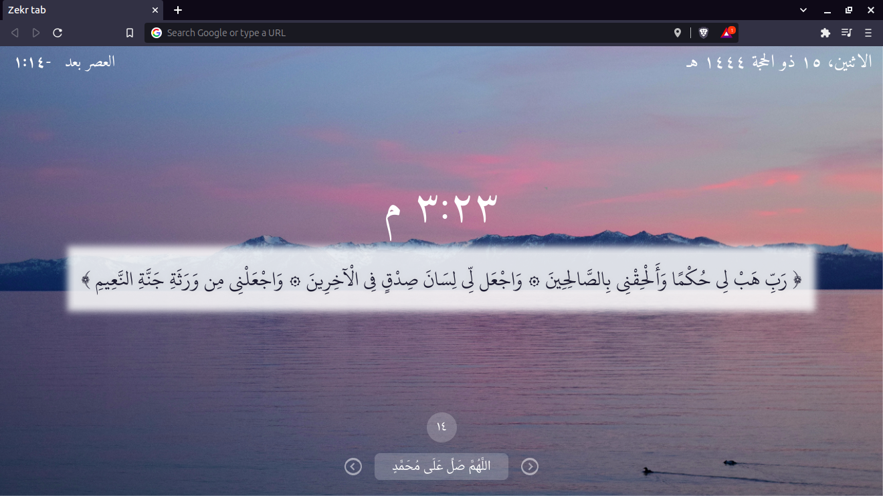Click the Asr prayer countdown text
Image resolution: width=883 pixels, height=496 pixels.
64,61
